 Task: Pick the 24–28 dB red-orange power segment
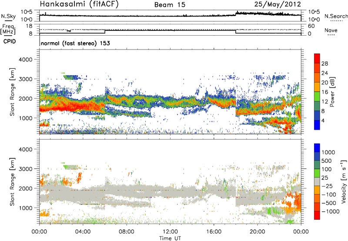click(317, 68)
